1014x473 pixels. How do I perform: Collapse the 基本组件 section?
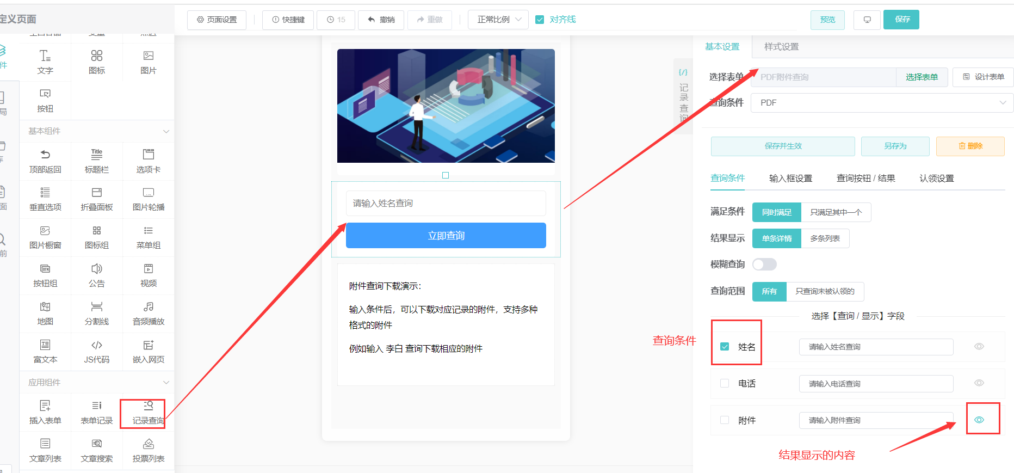(x=166, y=131)
